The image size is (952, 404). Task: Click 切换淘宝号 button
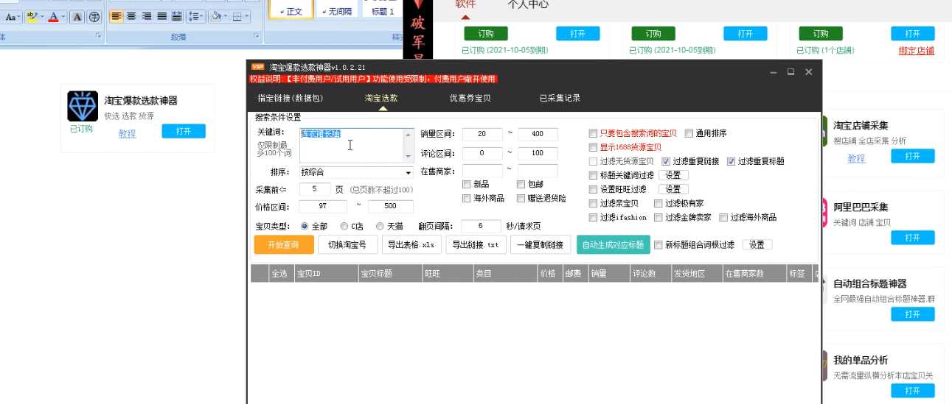tap(347, 245)
